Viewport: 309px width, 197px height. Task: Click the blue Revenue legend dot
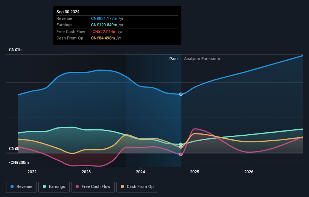12,186
